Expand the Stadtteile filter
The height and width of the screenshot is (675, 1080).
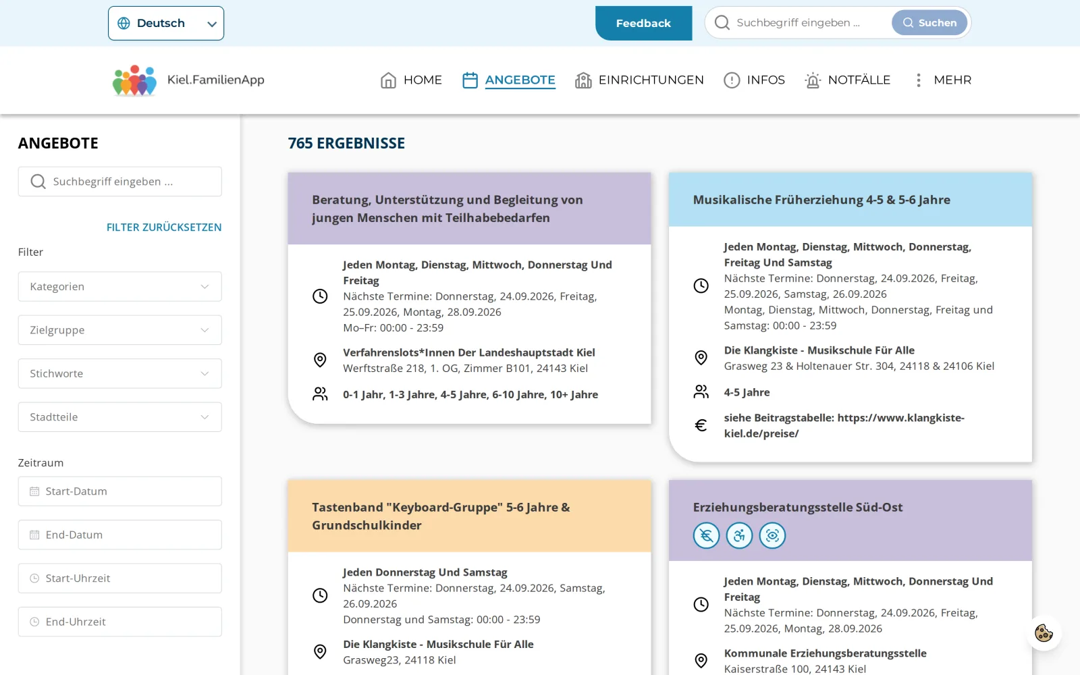(120, 417)
